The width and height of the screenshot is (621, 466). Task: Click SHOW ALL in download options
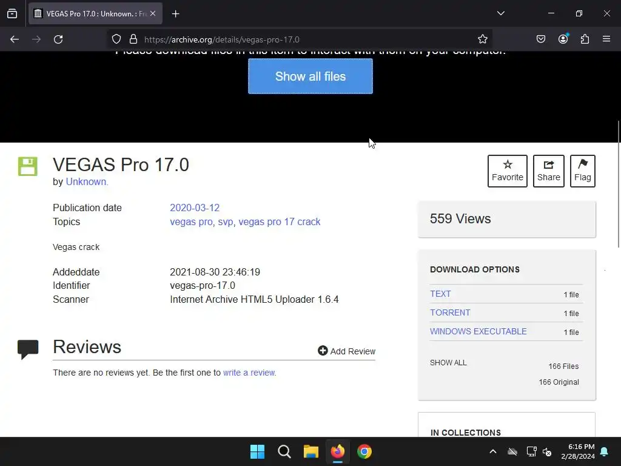(448, 363)
